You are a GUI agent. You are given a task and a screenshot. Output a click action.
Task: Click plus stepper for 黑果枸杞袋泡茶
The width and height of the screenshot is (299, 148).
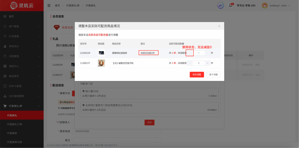pyautogui.click(x=208, y=53)
